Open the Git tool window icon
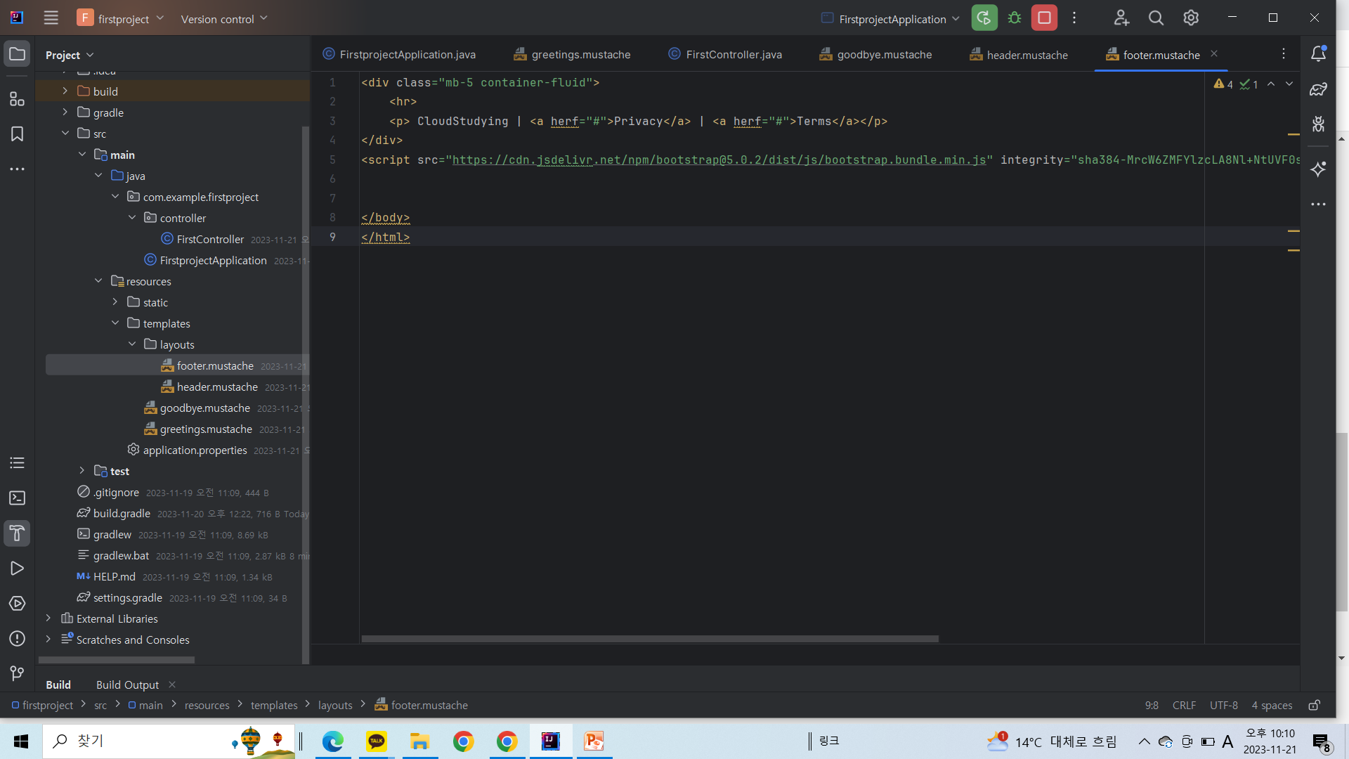This screenshot has height=759, width=1349. point(17,673)
